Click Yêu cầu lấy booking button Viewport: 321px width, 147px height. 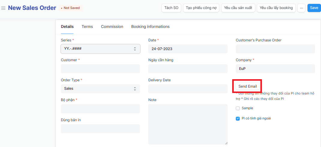tap(276, 8)
